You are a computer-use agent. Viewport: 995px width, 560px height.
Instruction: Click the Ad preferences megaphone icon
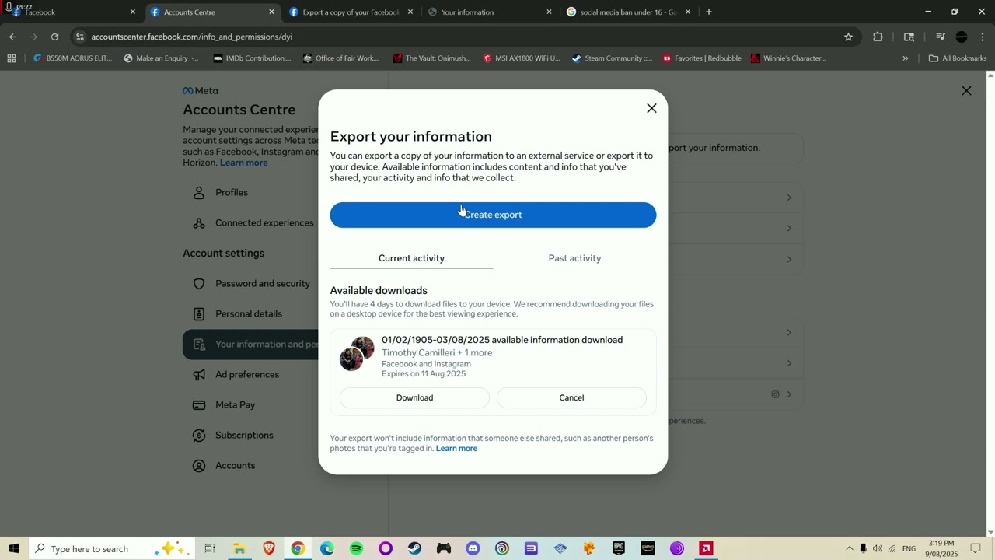(x=199, y=374)
